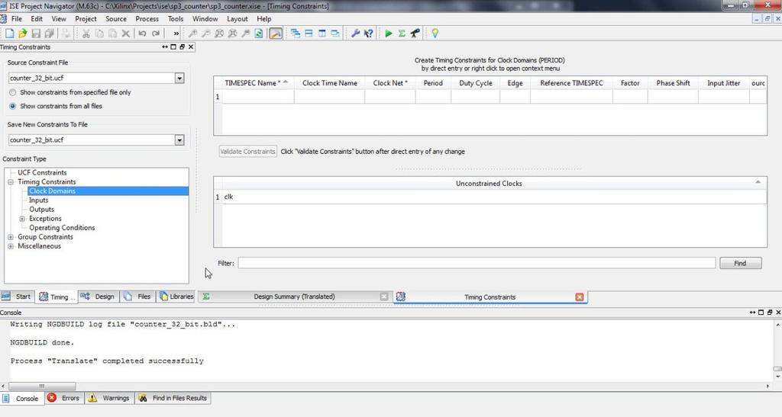Viewport: 782px width, 417px height.
Task: Click the What's This help cursor icon
Action: point(369,34)
